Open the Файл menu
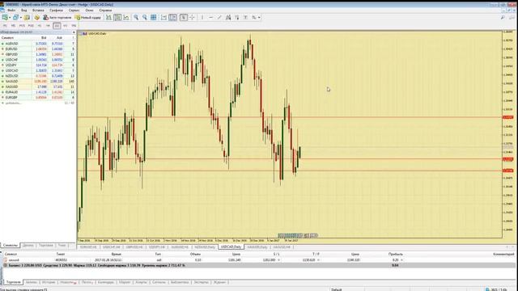The height and width of the screenshot is (291, 518). tap(11, 11)
